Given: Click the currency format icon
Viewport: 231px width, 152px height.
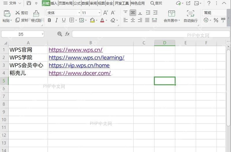Looking at the screenshot, I should (206, 20).
